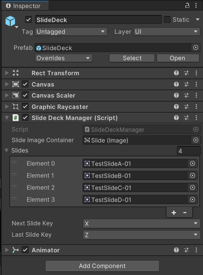
Task: Open Animator component three-dot menu
Action: tap(196, 250)
